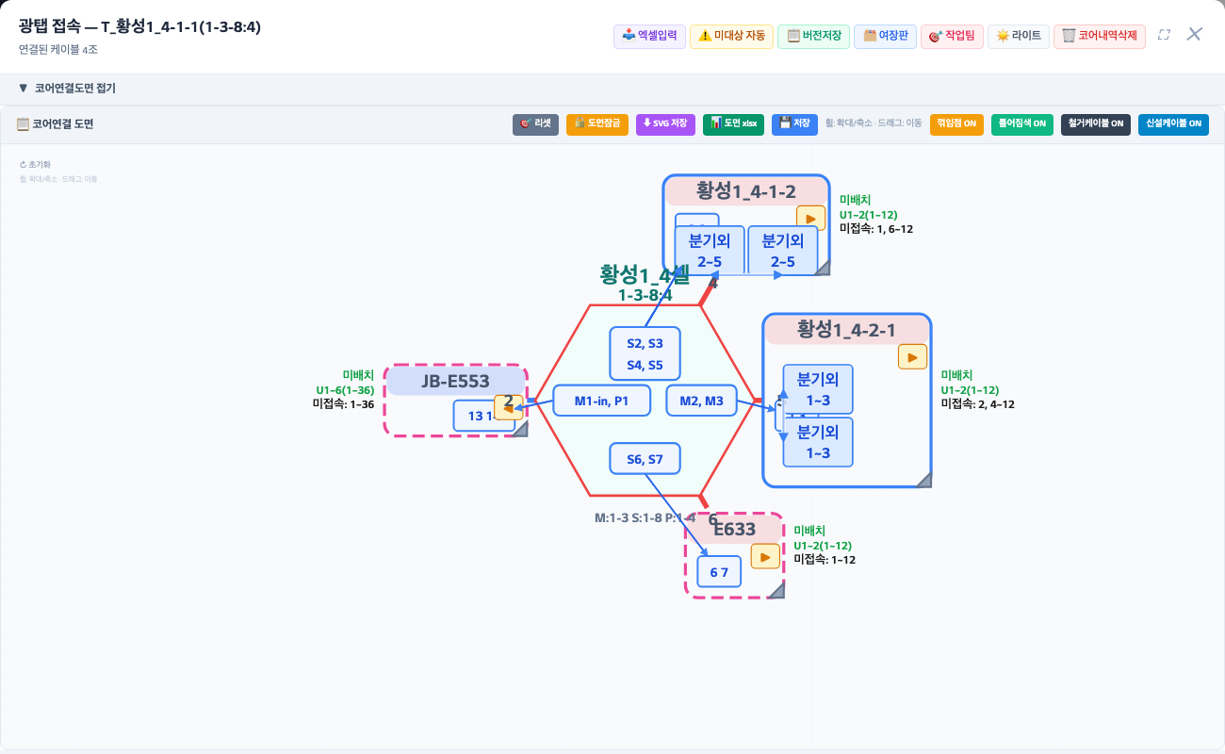Click the U1~6(1~36) label near JB-E553

point(345,390)
